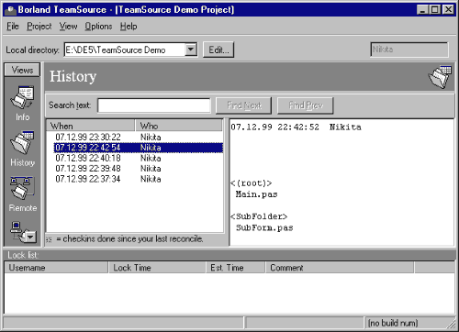
Task: Click the 07.12.99 22:42:52 Nikita details line
Action: point(296,127)
